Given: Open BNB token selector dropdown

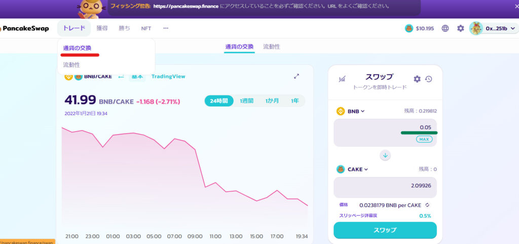Looking at the screenshot, I should pyautogui.click(x=351, y=111).
